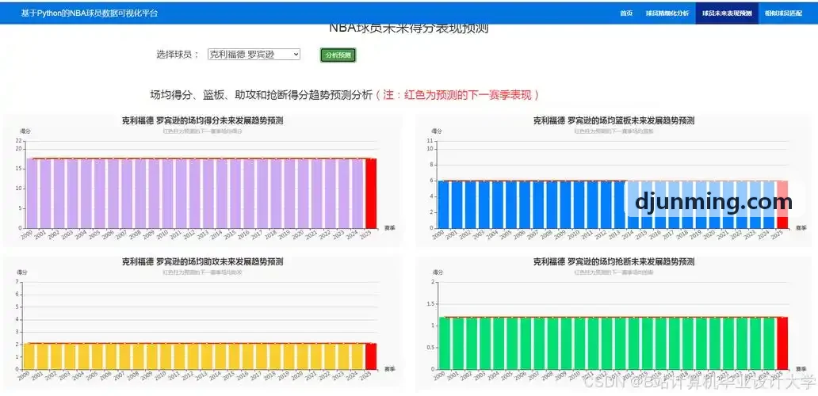Click the green 2003 bar in 场均抢断 chart
The image size is (818, 396).
coord(484,344)
